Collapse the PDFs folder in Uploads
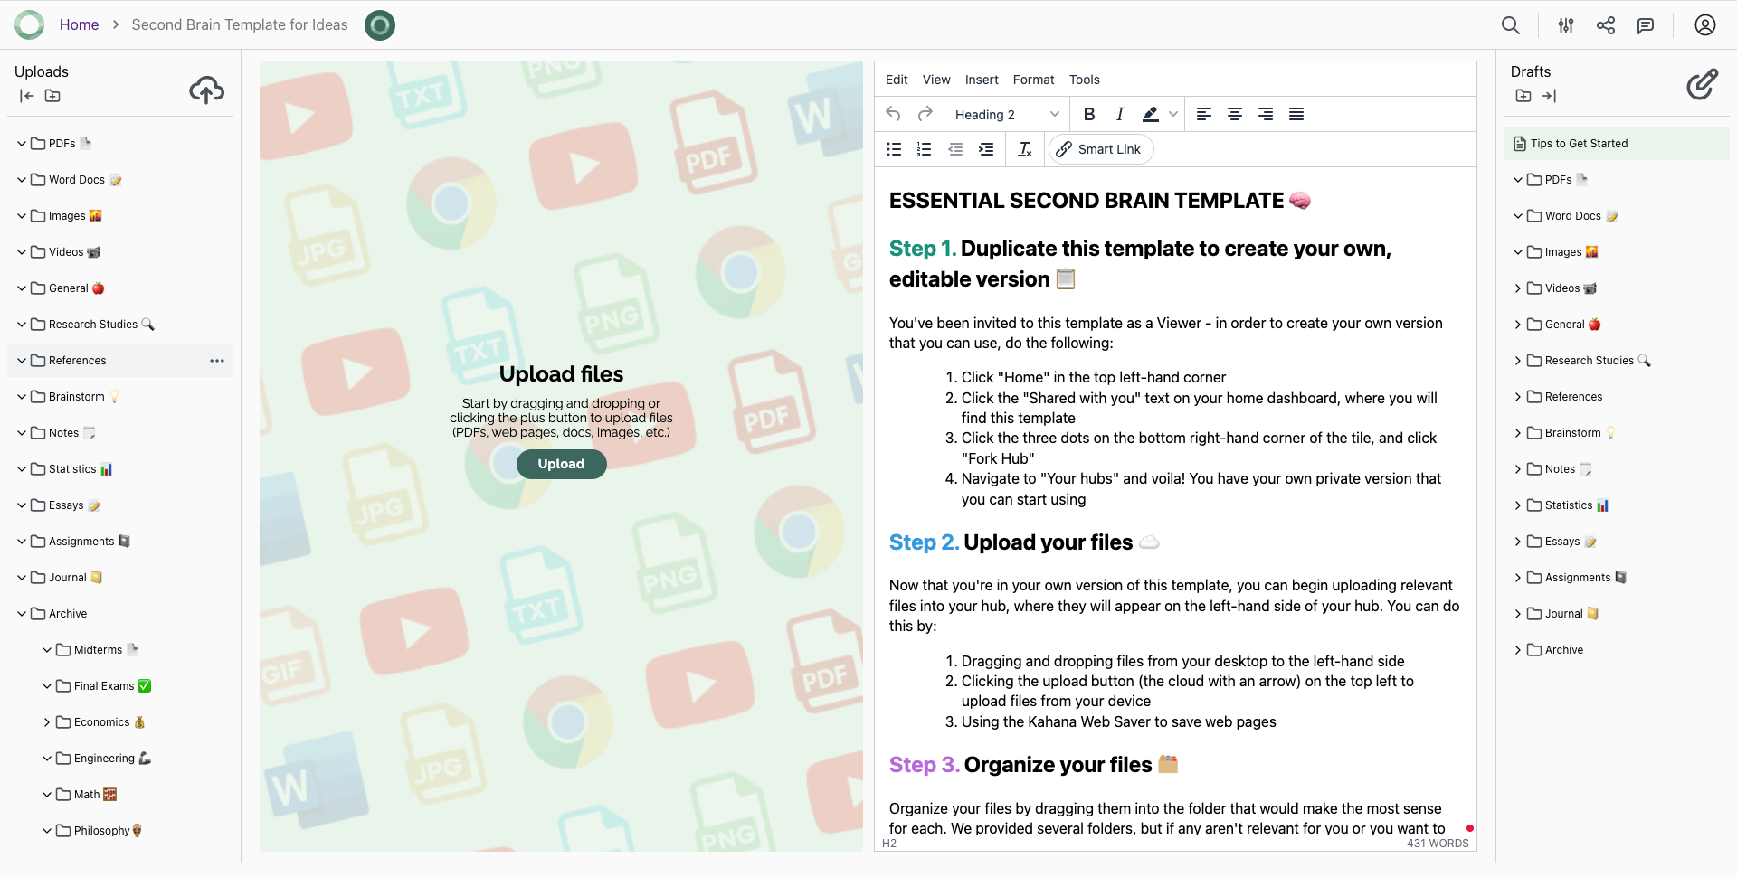 click(22, 144)
